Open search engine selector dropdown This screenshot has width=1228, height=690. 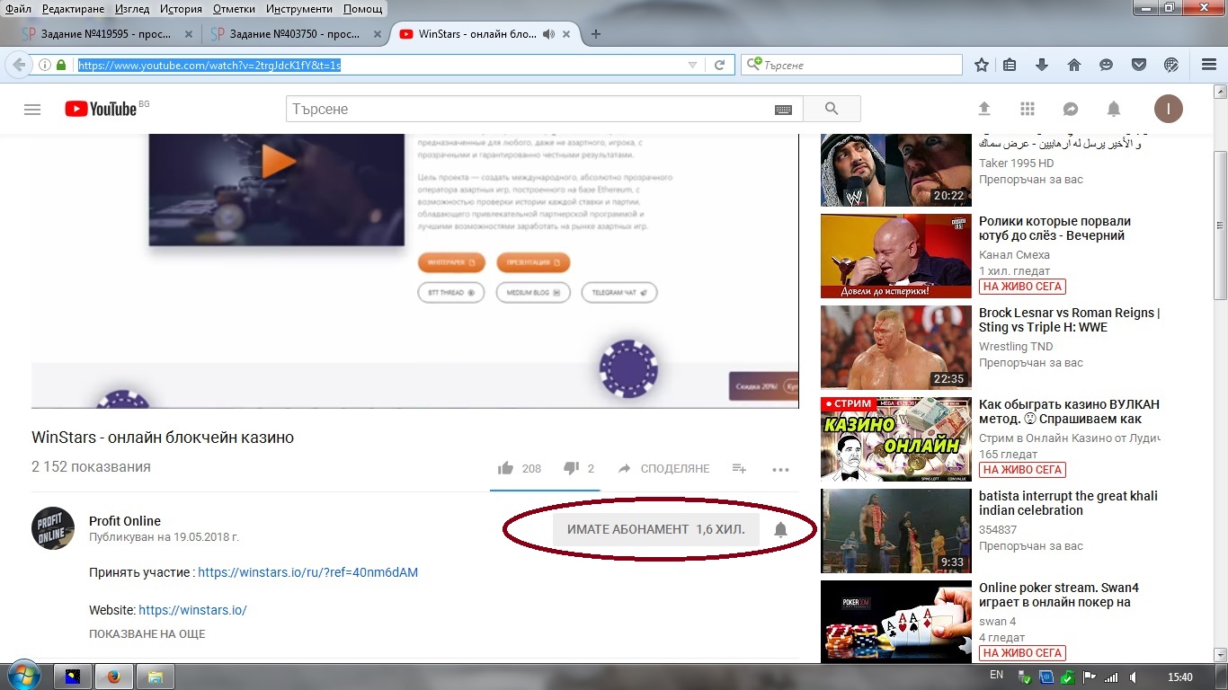coord(753,65)
